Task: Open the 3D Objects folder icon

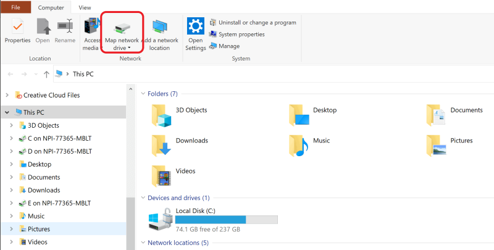Action: 162,115
